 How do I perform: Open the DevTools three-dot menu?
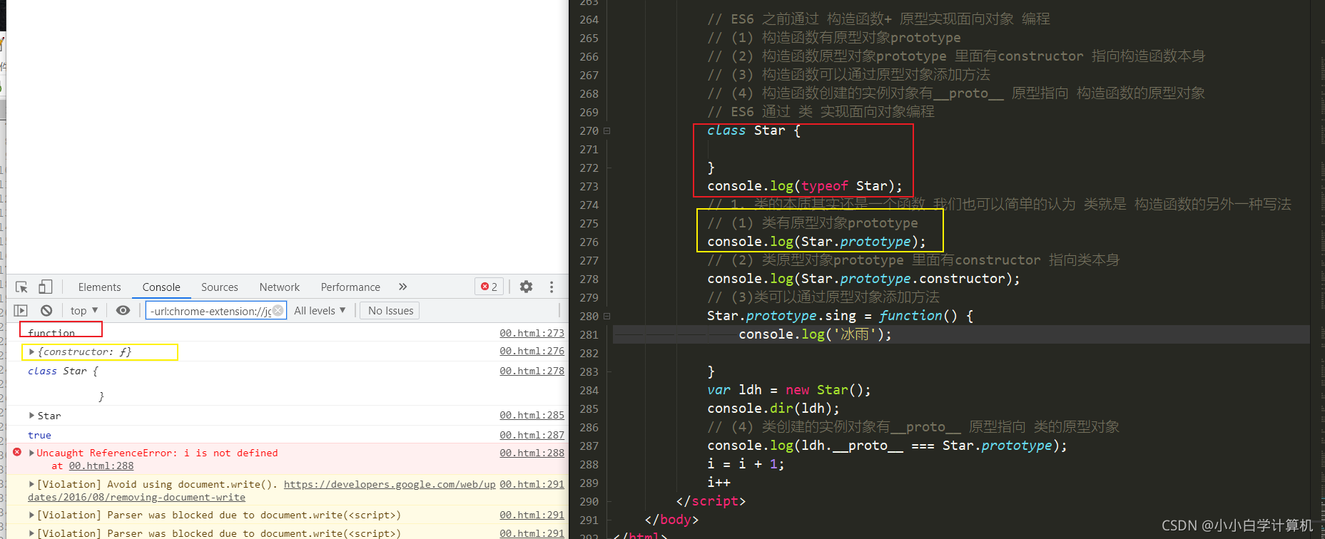pos(552,287)
